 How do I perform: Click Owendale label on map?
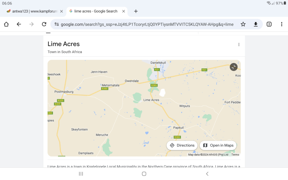[132, 81]
